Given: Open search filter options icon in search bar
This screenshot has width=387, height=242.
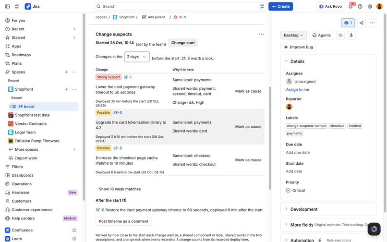Looking at the screenshot, I should pyautogui.click(x=262, y=6).
